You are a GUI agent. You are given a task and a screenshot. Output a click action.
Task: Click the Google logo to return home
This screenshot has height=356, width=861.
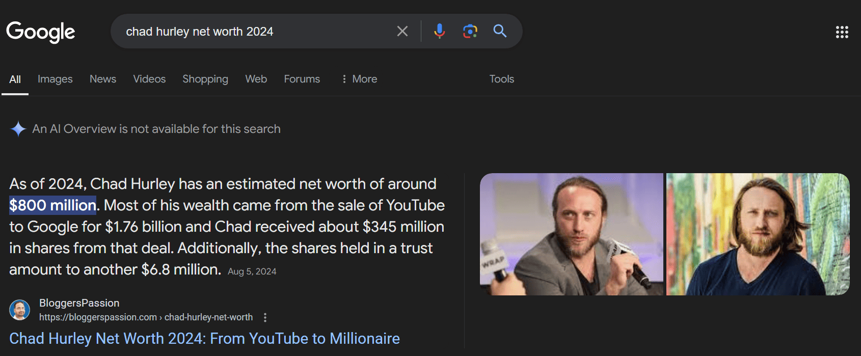click(x=40, y=32)
